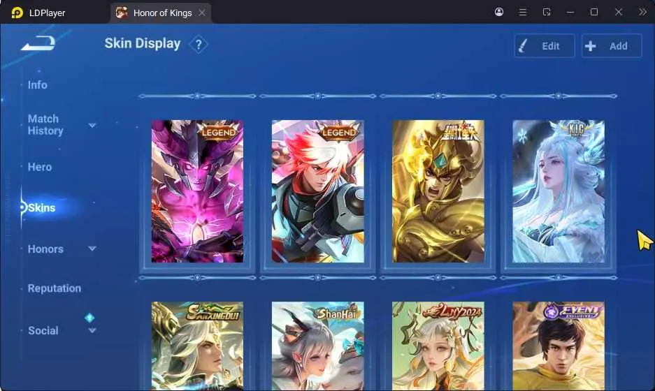Select the Skins section
Screen dimensions: 655x391
pos(42,207)
